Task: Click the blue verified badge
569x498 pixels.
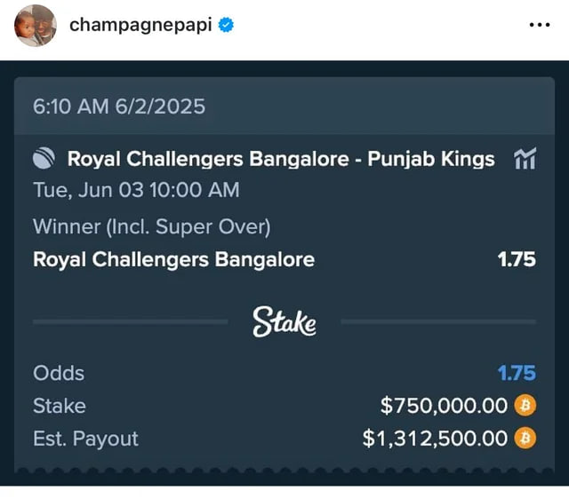Action: tap(227, 26)
